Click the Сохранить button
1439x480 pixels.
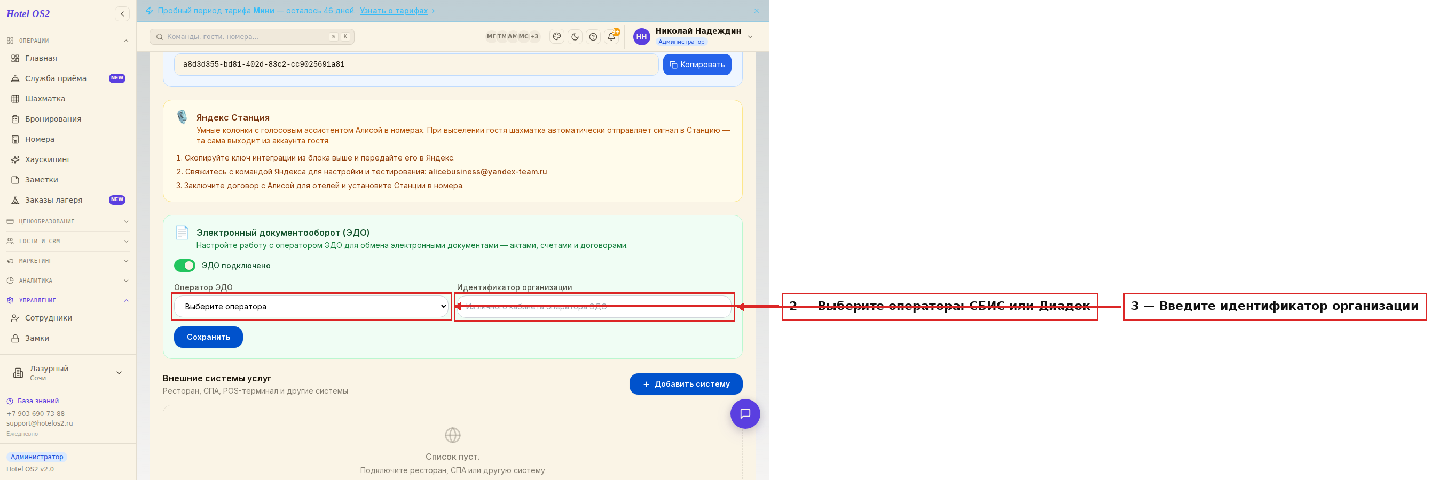click(208, 337)
